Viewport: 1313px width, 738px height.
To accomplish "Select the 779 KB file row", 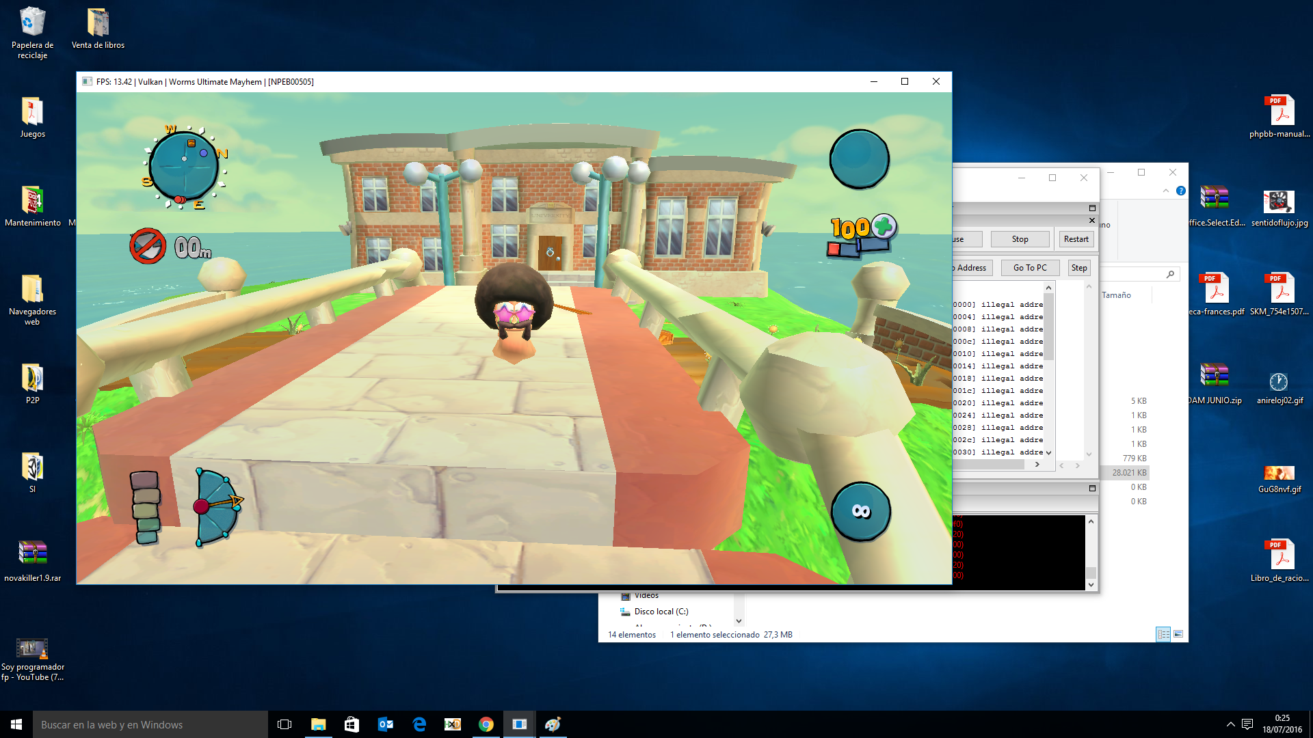I will [x=1125, y=459].
